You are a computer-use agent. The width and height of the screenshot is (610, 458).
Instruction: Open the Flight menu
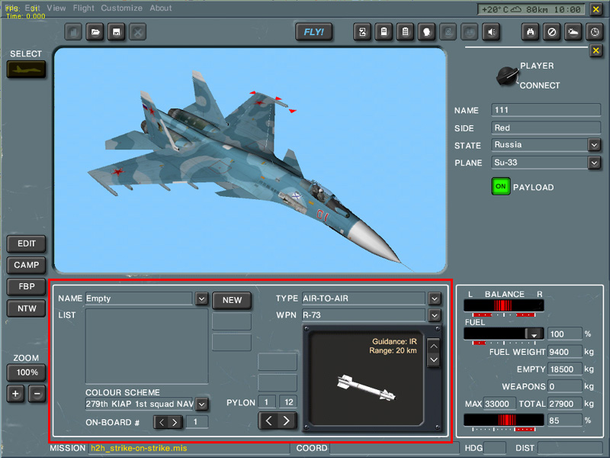(84, 8)
